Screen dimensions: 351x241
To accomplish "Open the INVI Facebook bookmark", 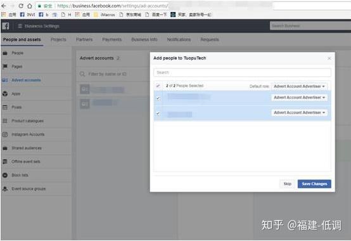I will (27, 15).
